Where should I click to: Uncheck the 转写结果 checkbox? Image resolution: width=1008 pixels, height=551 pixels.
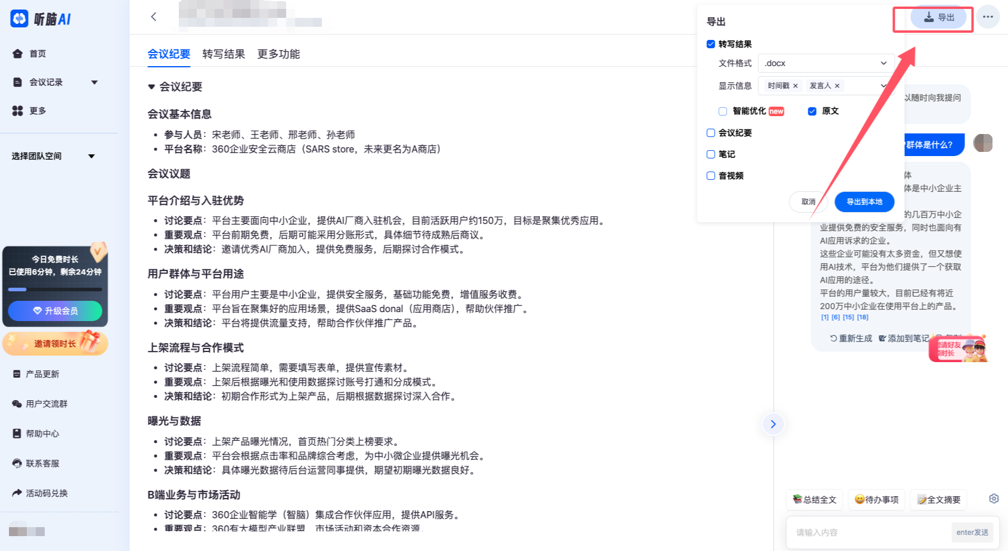711,44
